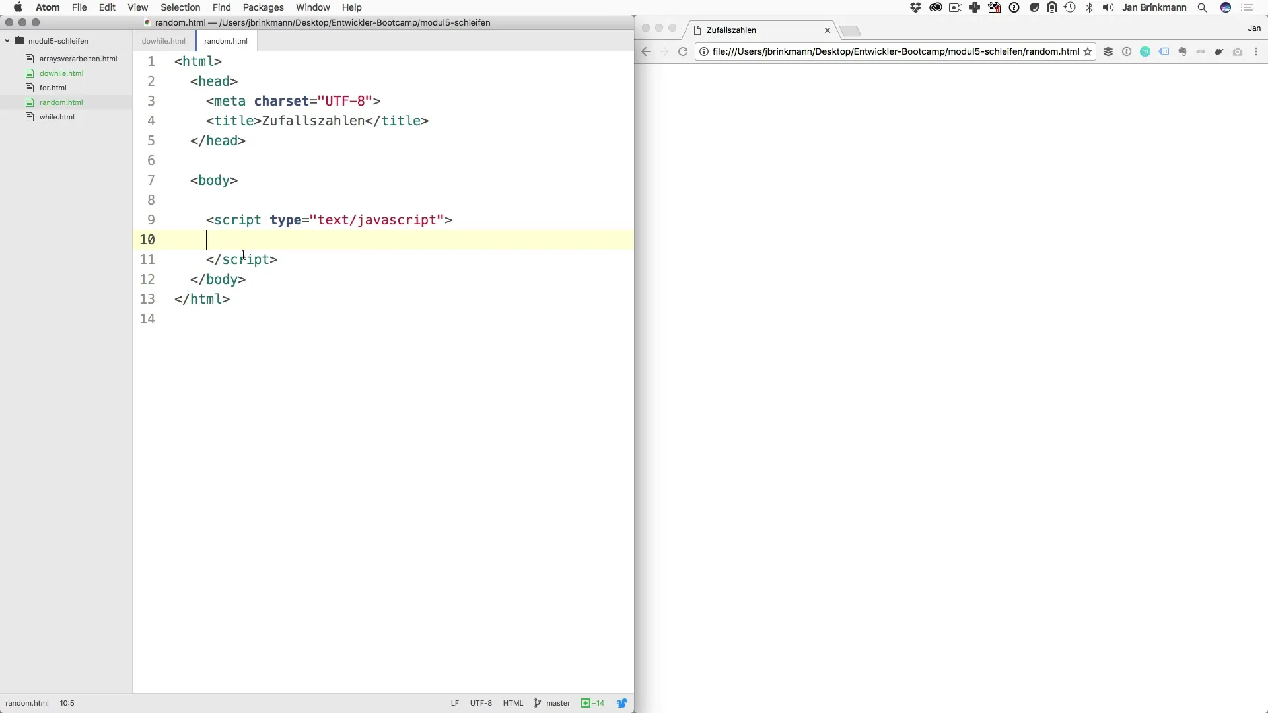The width and height of the screenshot is (1268, 713).
Task: Open for.html from the file tree
Action: coord(53,88)
